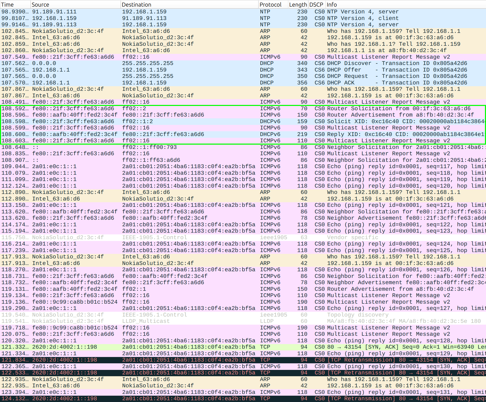Click the DSCP column header
The height and width of the screenshot is (402, 486).
pyautogui.click(x=316, y=5)
